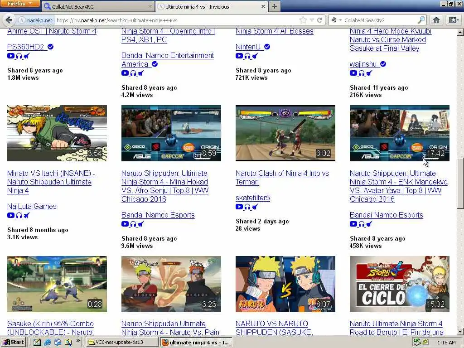Headphones icon under wajinshu channel
This screenshot has width=464, height=348.
click(362, 73)
